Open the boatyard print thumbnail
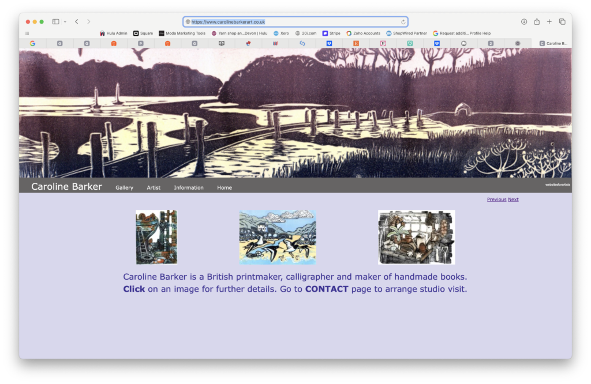591x384 pixels. (x=156, y=237)
